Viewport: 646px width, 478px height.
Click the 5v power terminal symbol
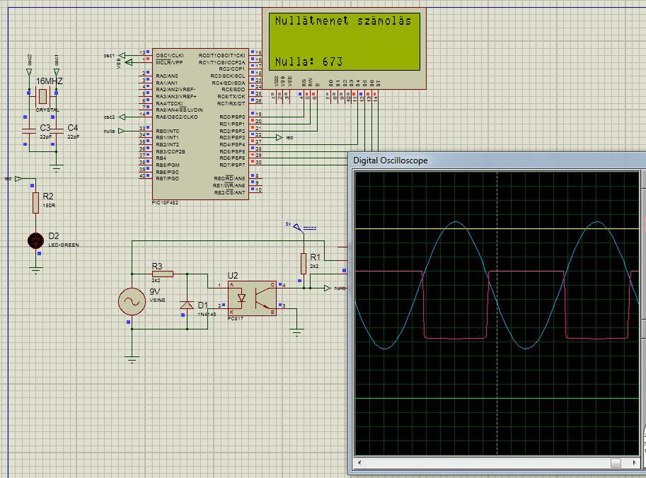coord(297,228)
